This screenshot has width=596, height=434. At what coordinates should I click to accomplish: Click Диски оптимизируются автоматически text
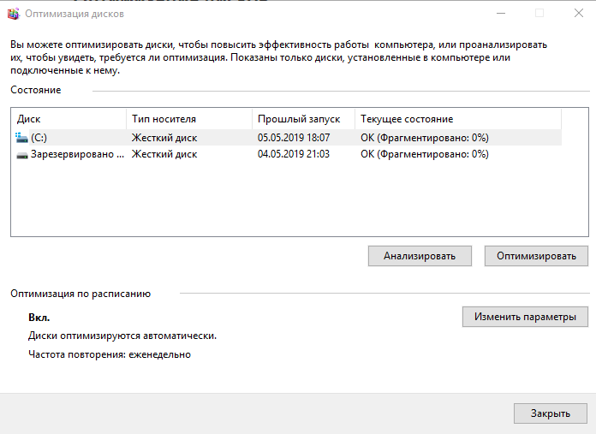(x=122, y=336)
